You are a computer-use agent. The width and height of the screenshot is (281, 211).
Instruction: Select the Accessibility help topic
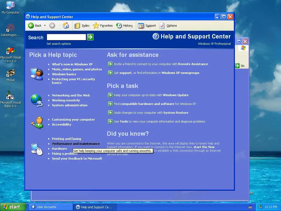pos(61,124)
